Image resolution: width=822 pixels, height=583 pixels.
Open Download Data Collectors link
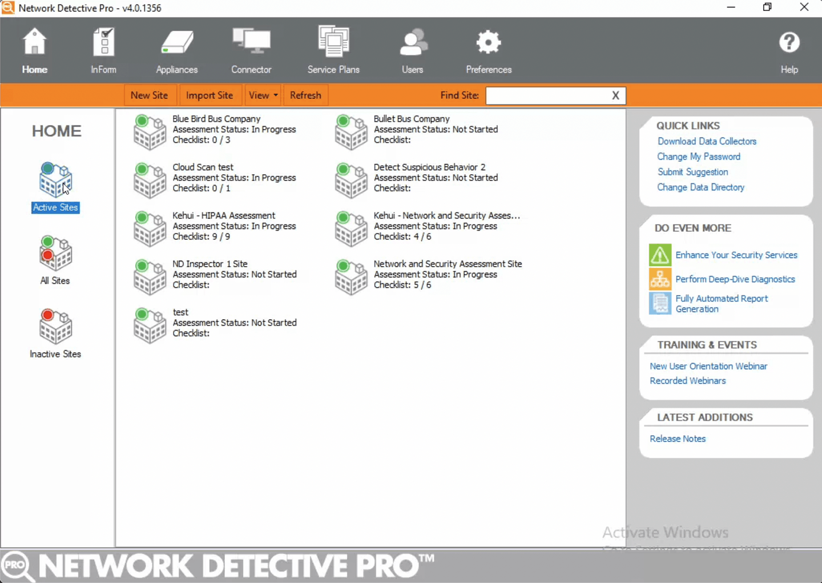tap(707, 141)
